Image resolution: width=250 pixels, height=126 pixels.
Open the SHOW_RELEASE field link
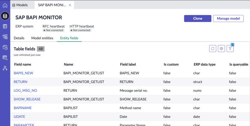[27, 99]
